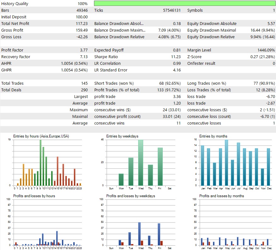Select the Long Trades won percentage value
276x250 pixels.
tap(263, 83)
